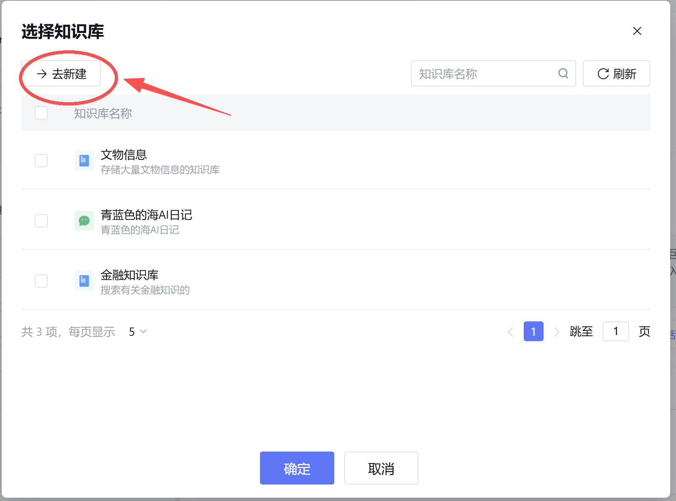676x501 pixels.
Task: Select the 金融知识库 checkbox
Action: 41,281
